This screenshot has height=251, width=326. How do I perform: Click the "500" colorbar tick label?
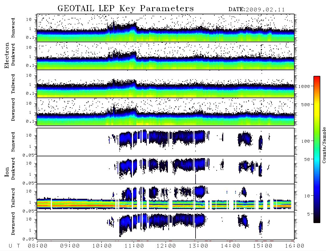(305, 104)
